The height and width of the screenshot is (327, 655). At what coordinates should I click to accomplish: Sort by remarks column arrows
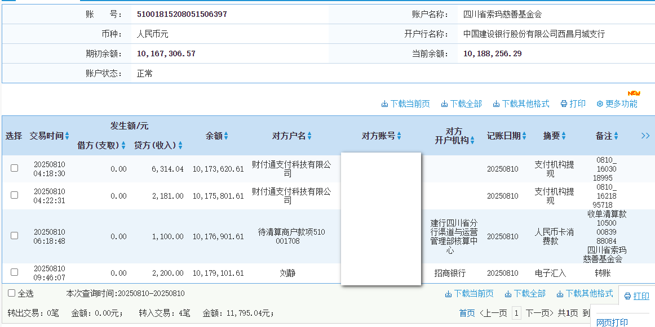616,136
